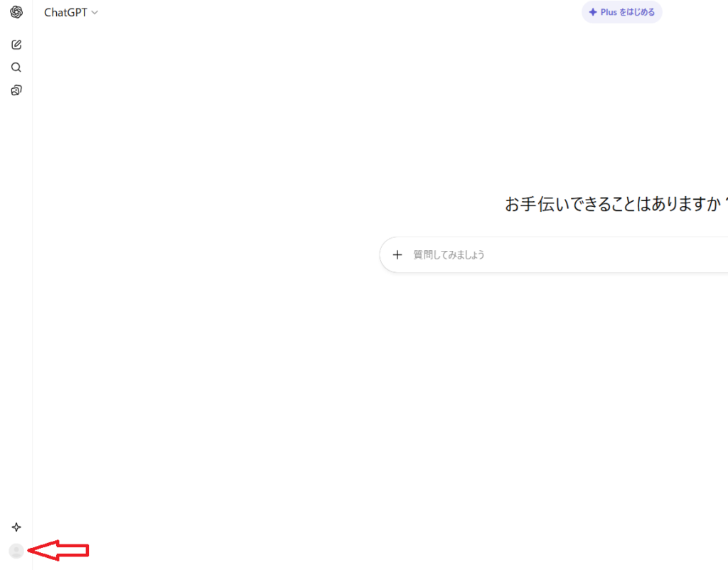728x570 pixels.
Task: Expand the chevron next to ChatGPT
Action: [x=95, y=13]
